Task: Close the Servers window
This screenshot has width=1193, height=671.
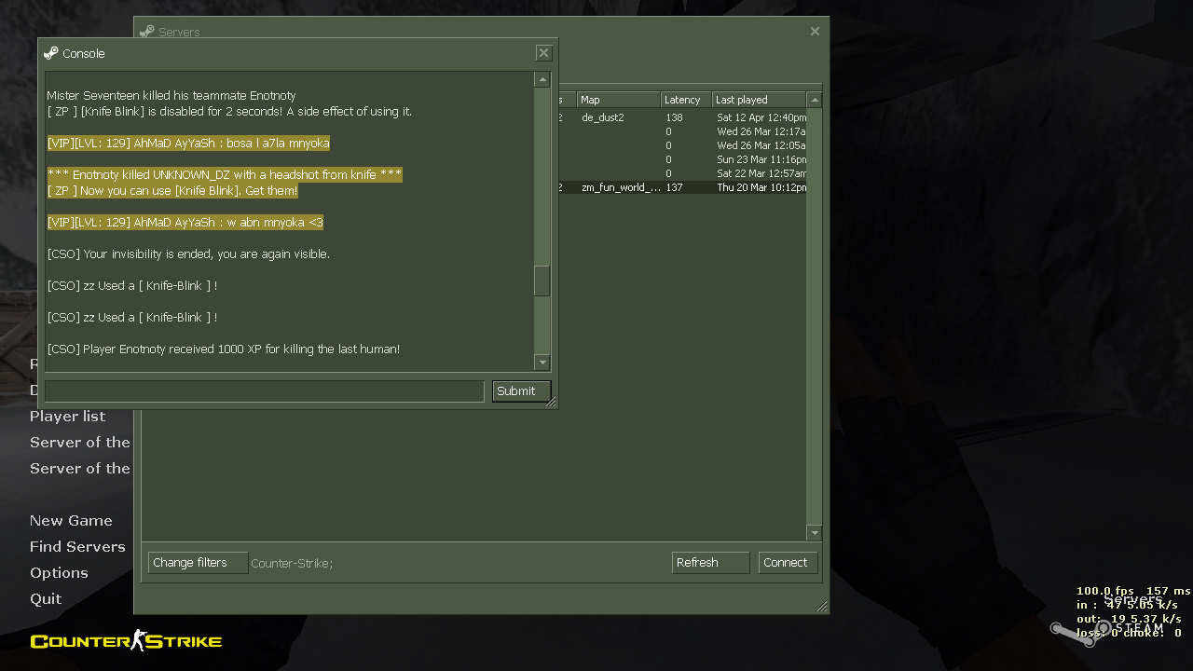Action: click(815, 32)
